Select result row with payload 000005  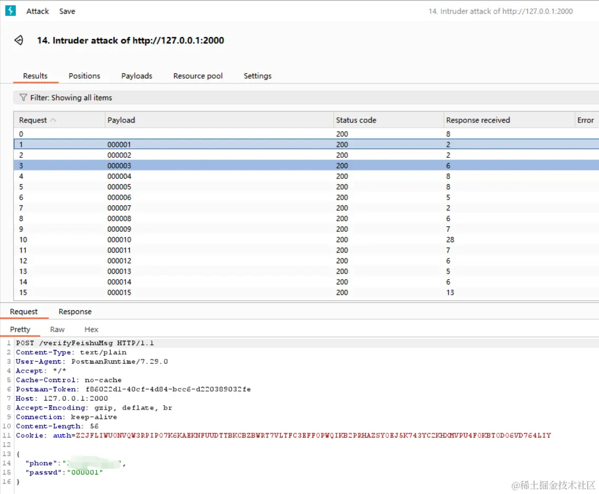306,187
